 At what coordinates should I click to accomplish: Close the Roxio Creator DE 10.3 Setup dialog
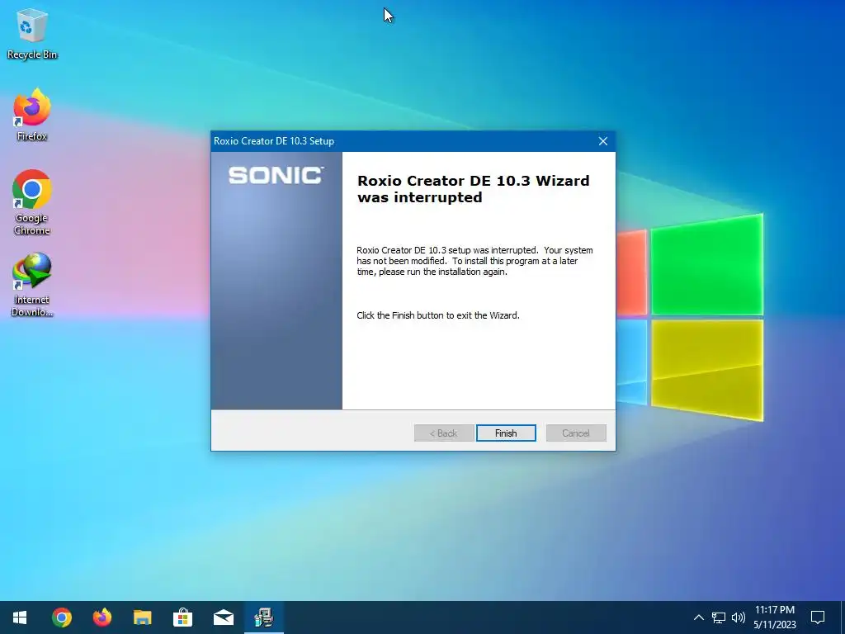click(603, 141)
